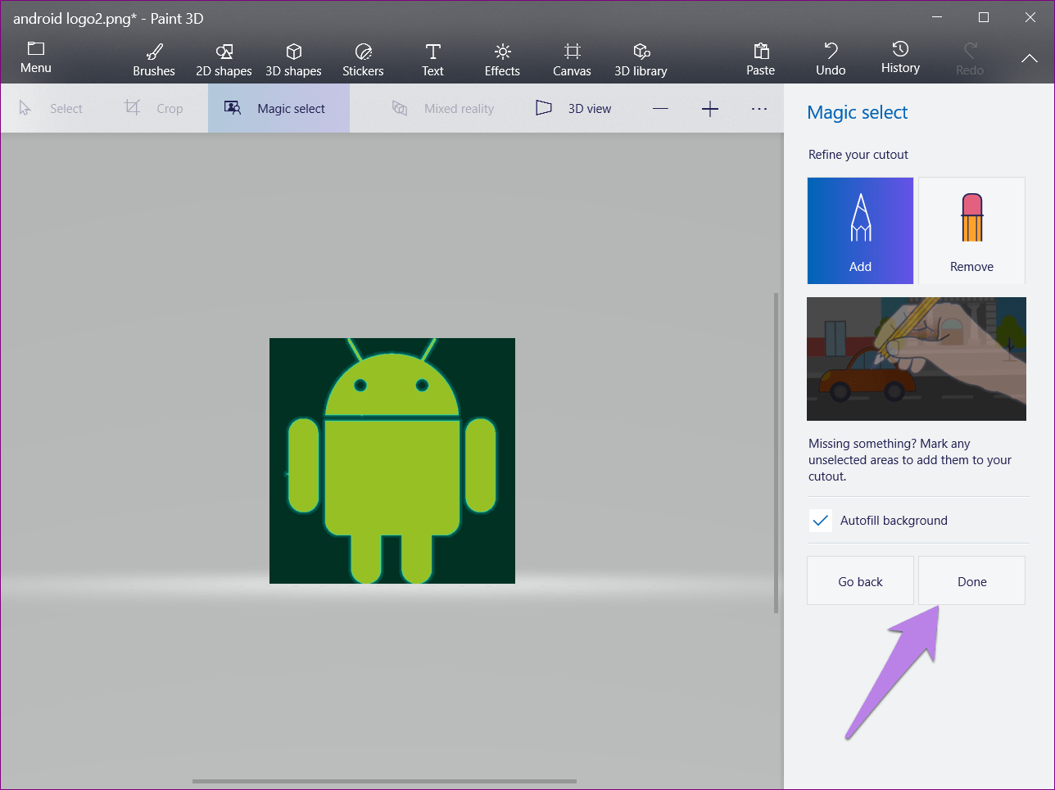Image resolution: width=1055 pixels, height=790 pixels.
Task: Open the Effects panel
Action: click(502, 60)
